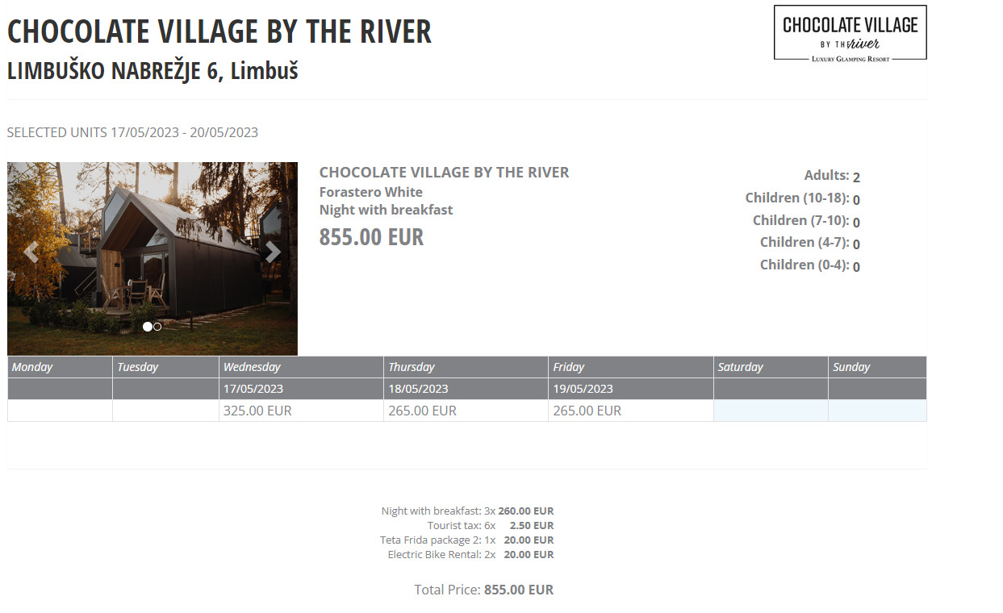The image size is (1003, 613).
Task: Click the Adults guest count
Action: click(x=856, y=177)
